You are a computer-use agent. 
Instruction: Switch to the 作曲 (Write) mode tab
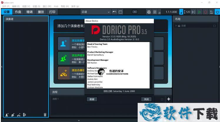18,12
